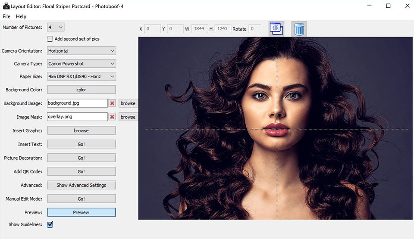Click the Image Mask text field
This screenshot has height=239, width=414.
click(x=77, y=117)
